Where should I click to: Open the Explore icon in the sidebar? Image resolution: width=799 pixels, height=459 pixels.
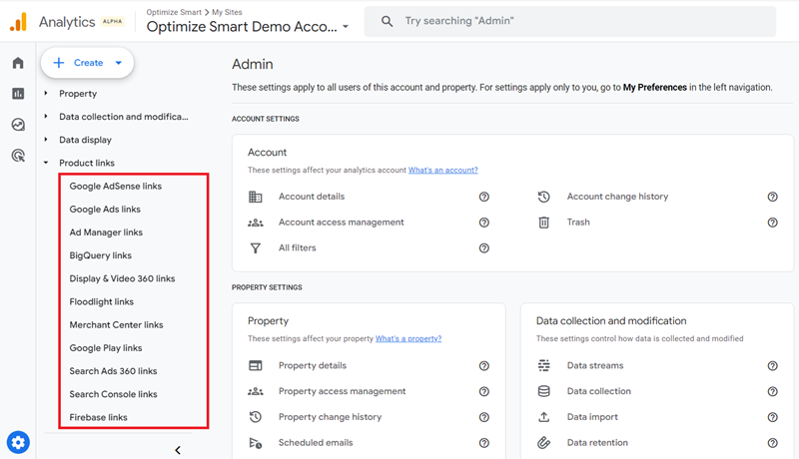pyautogui.click(x=18, y=125)
